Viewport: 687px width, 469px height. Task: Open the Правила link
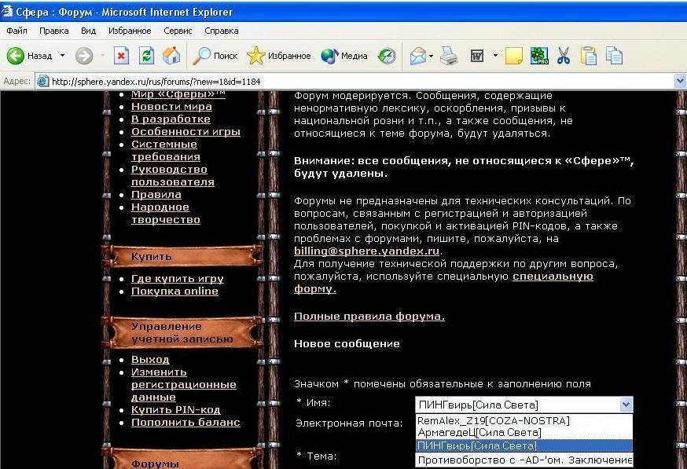pos(156,194)
